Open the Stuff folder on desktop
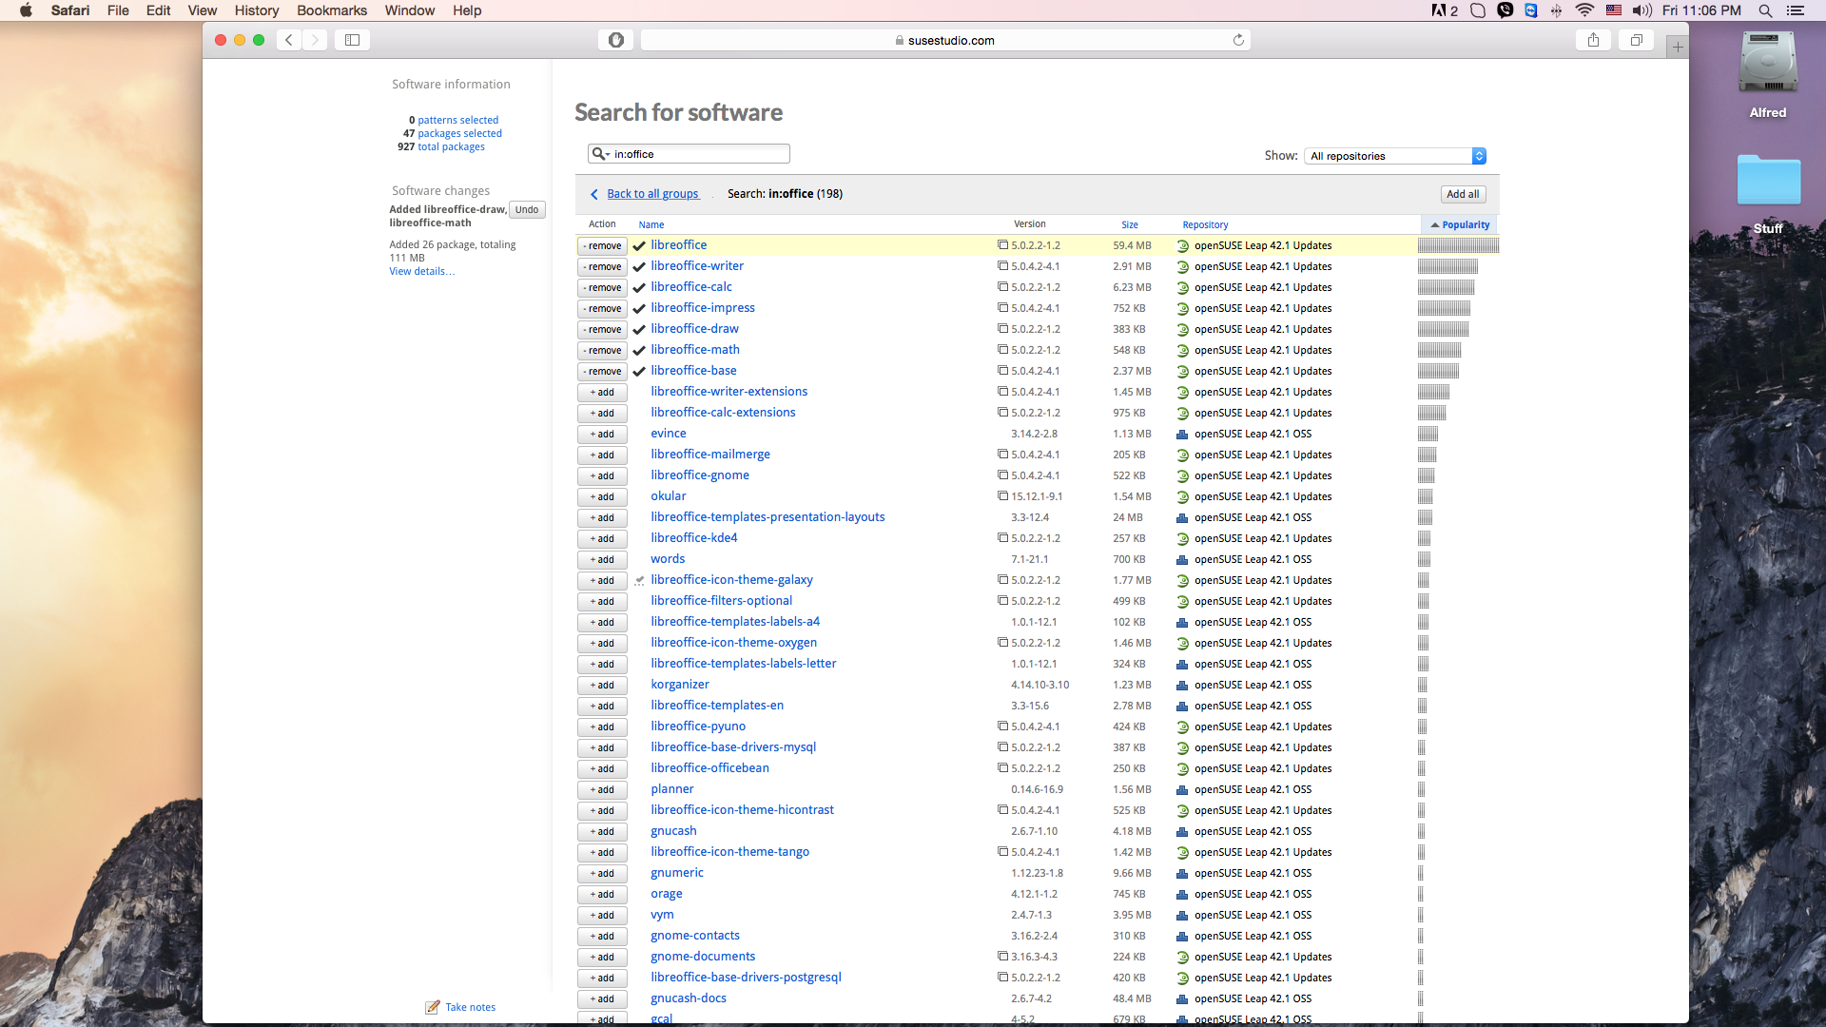1826x1027 pixels. coord(1768,180)
